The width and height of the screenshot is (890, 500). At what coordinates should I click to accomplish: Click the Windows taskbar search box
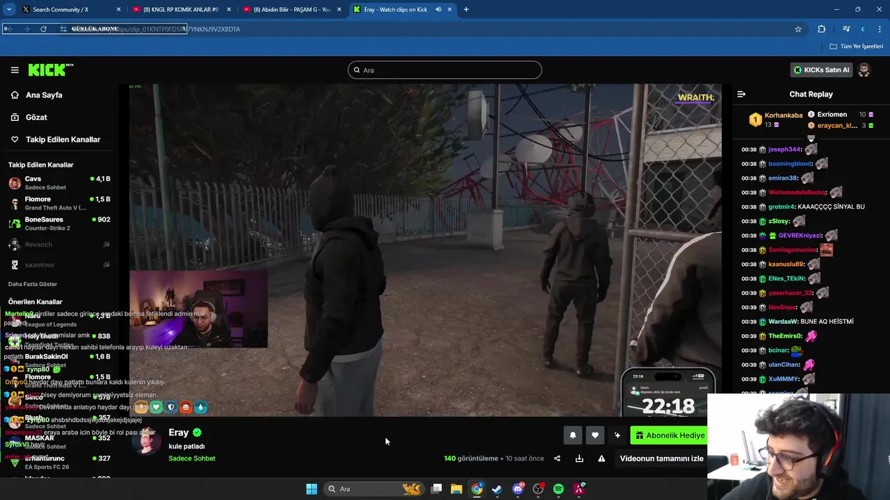click(374, 489)
